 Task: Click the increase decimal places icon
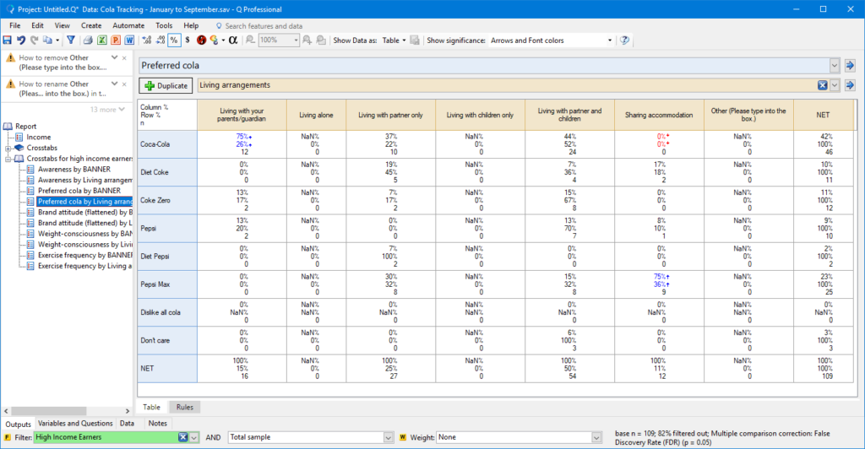coord(147,41)
